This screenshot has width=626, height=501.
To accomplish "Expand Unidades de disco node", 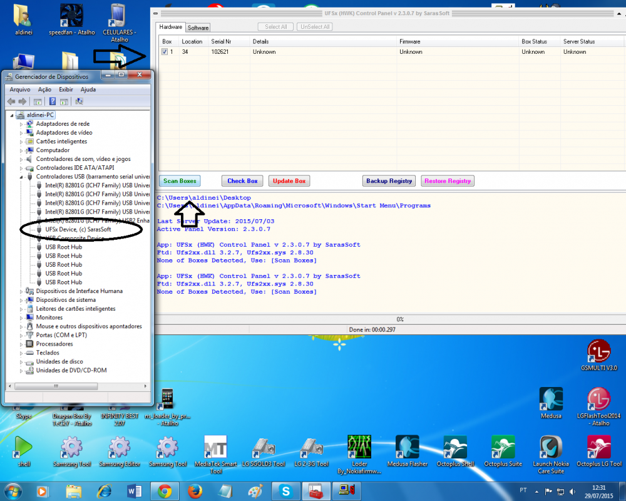I will coord(21,362).
